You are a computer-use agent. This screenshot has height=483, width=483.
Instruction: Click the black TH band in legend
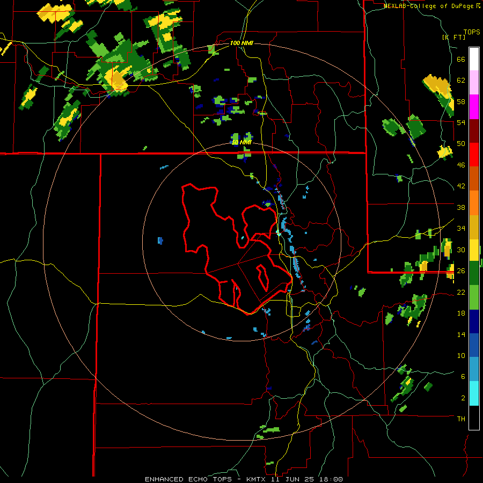(474, 418)
